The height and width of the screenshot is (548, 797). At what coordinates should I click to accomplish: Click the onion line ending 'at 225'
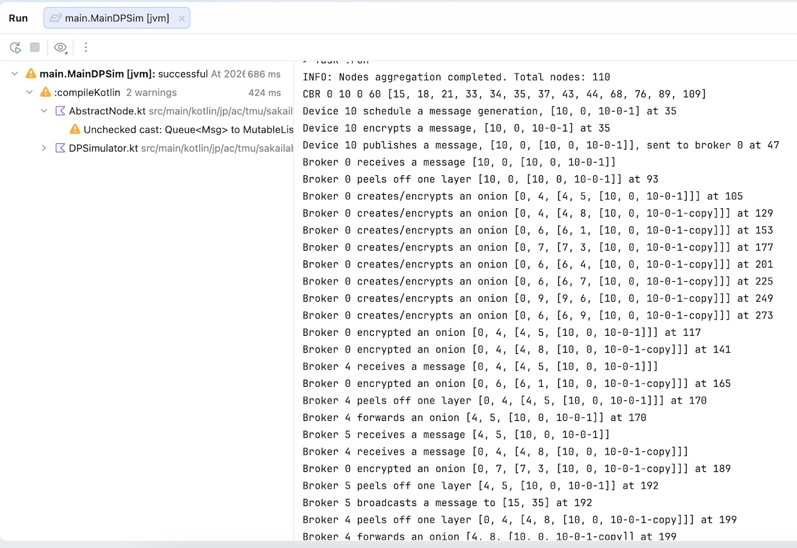click(x=538, y=281)
